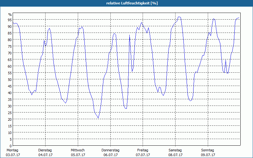Viewport: 253px width, 158px height.
Task: Click the 95 value on the y-axis
Action: 10,20
